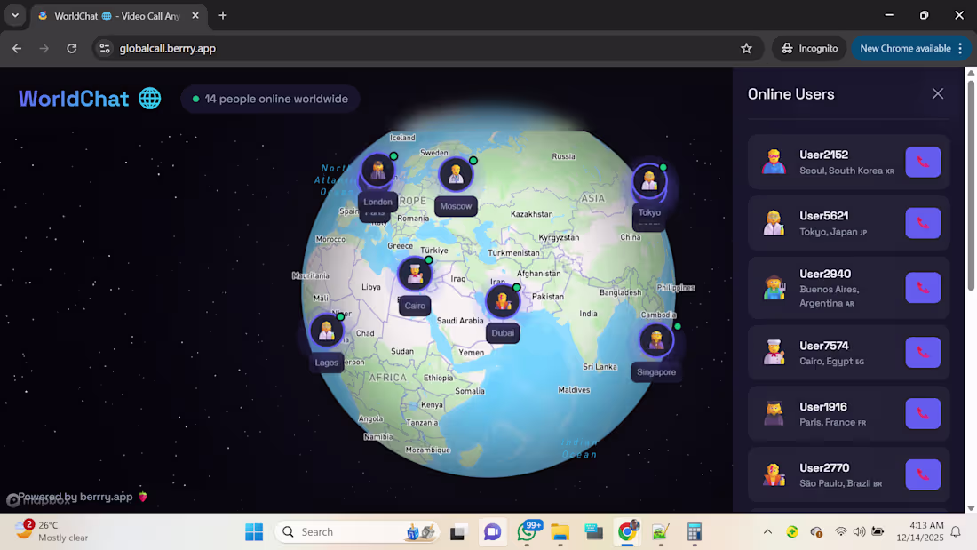Image resolution: width=977 pixels, height=550 pixels.
Task: Click the Singapore label on the globe
Action: 656,372
